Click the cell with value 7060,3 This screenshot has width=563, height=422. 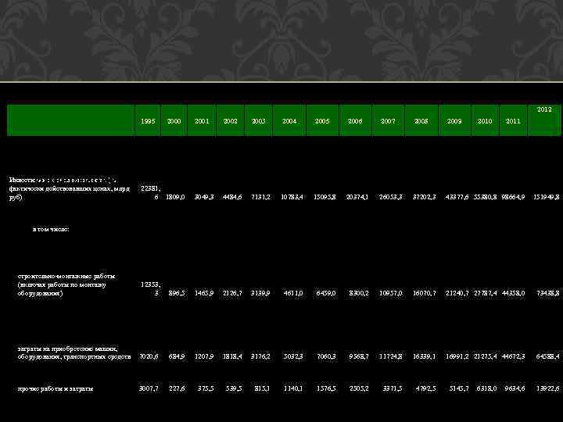(326, 356)
